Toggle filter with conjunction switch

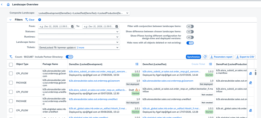190,26
